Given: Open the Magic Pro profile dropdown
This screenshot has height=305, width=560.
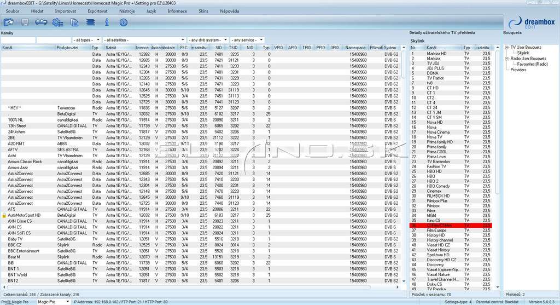Looking at the screenshot, I should 53,302.
